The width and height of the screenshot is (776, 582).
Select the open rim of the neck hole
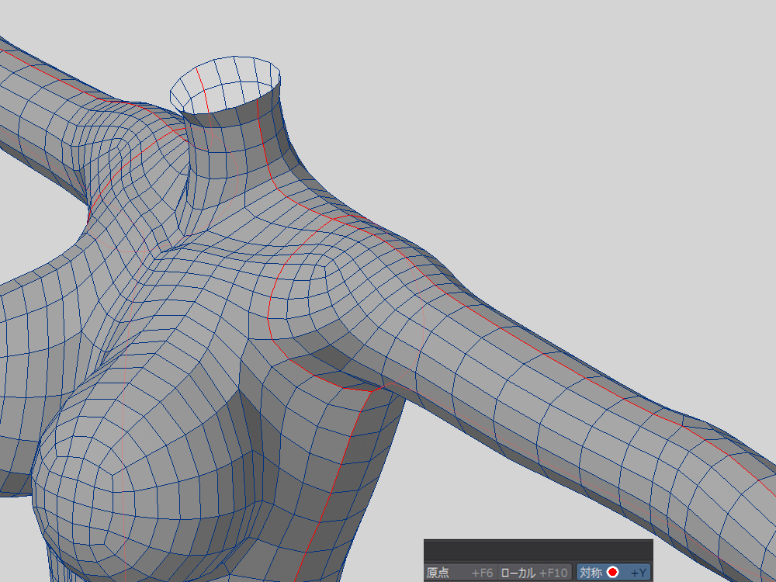(225, 81)
